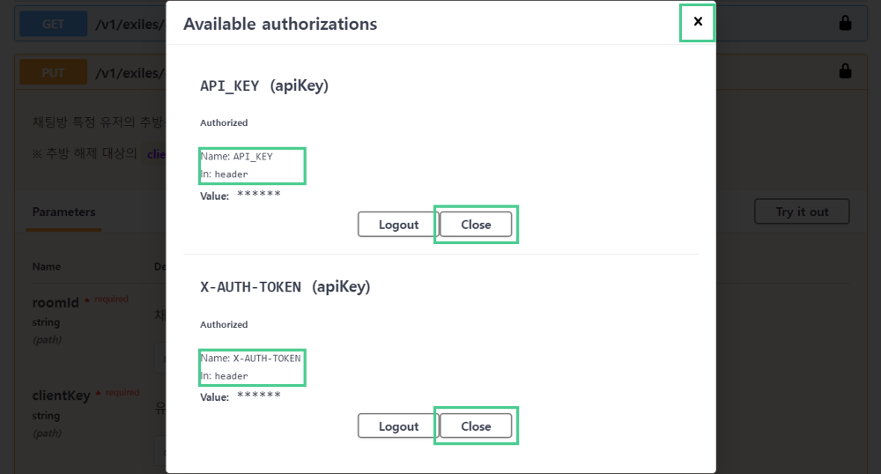The height and width of the screenshot is (474, 881).
Task: Click the lock icon on the GET endpoint
Action: 845,24
